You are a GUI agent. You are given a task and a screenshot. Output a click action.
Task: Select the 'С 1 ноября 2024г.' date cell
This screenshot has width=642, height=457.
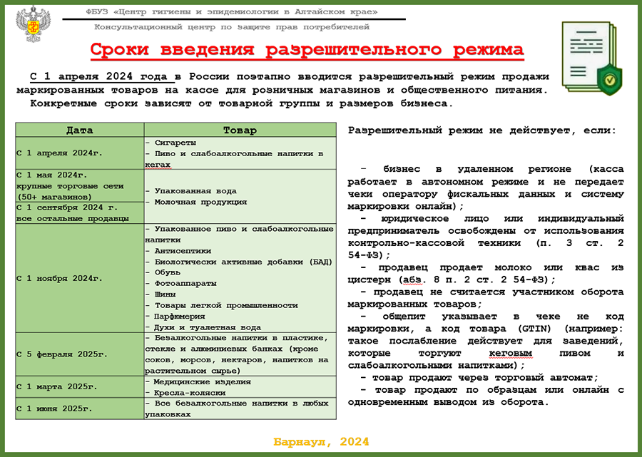point(60,278)
